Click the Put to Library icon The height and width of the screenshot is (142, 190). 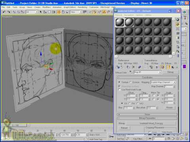click(151, 67)
